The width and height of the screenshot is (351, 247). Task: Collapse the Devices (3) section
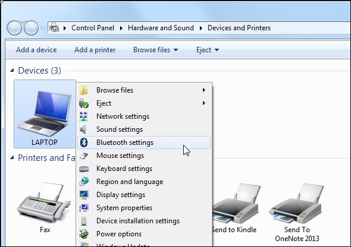[12, 71]
